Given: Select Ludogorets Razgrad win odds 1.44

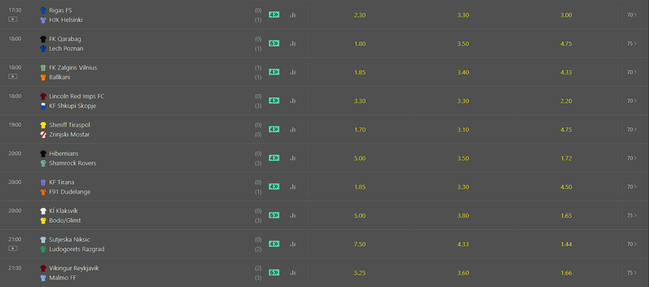Looking at the screenshot, I should [x=566, y=244].
